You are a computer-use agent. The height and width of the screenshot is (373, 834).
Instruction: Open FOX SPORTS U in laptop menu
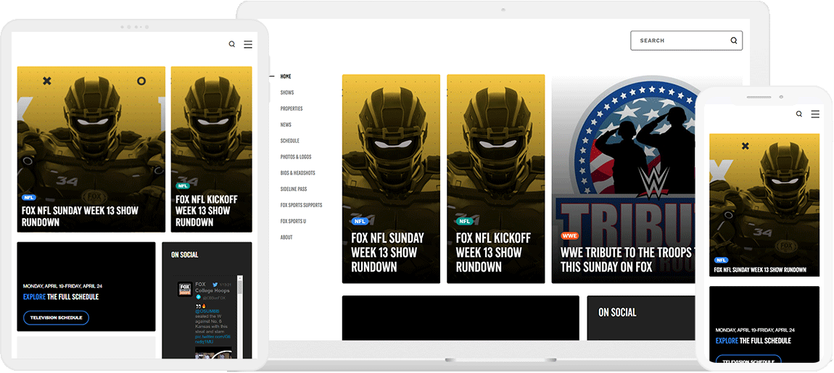pos(293,221)
